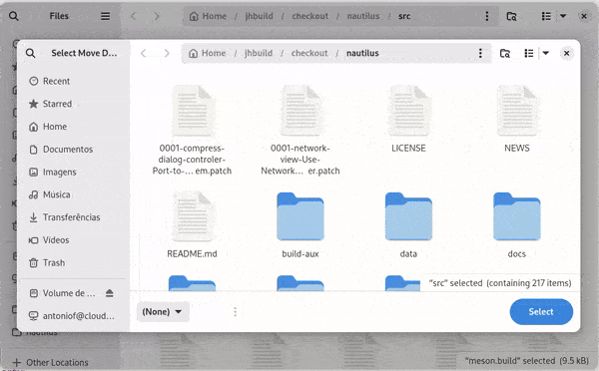Open the (None) filter dropdown
Image resolution: width=599 pixels, height=371 pixels.
[163, 312]
